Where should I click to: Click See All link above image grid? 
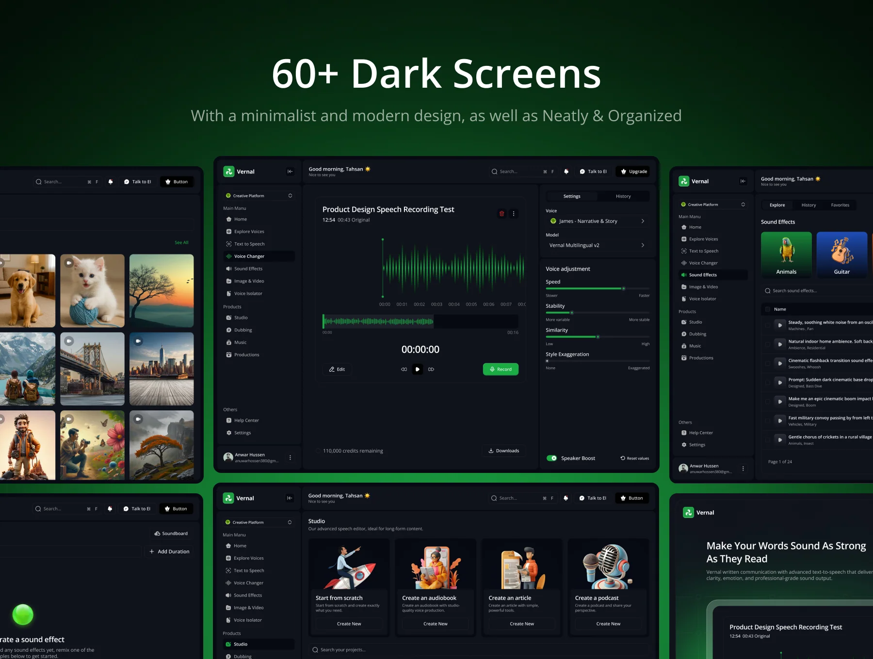[181, 242]
